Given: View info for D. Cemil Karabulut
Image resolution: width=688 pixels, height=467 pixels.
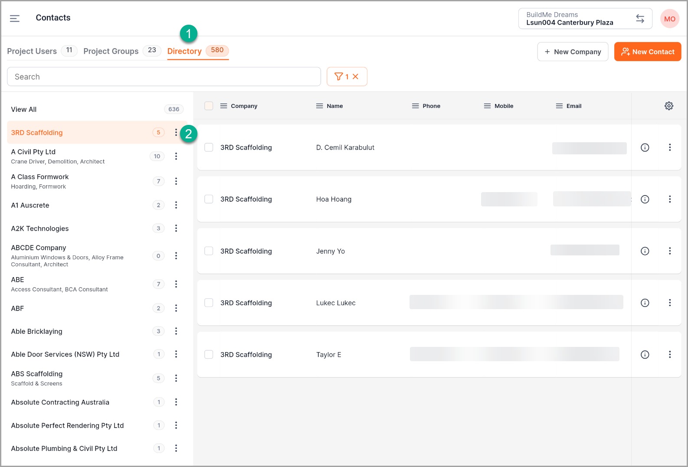Looking at the screenshot, I should (645, 147).
